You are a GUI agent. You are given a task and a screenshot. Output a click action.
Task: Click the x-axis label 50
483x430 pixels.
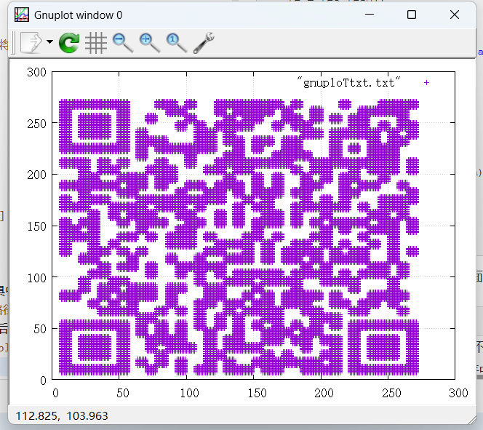pos(123,393)
